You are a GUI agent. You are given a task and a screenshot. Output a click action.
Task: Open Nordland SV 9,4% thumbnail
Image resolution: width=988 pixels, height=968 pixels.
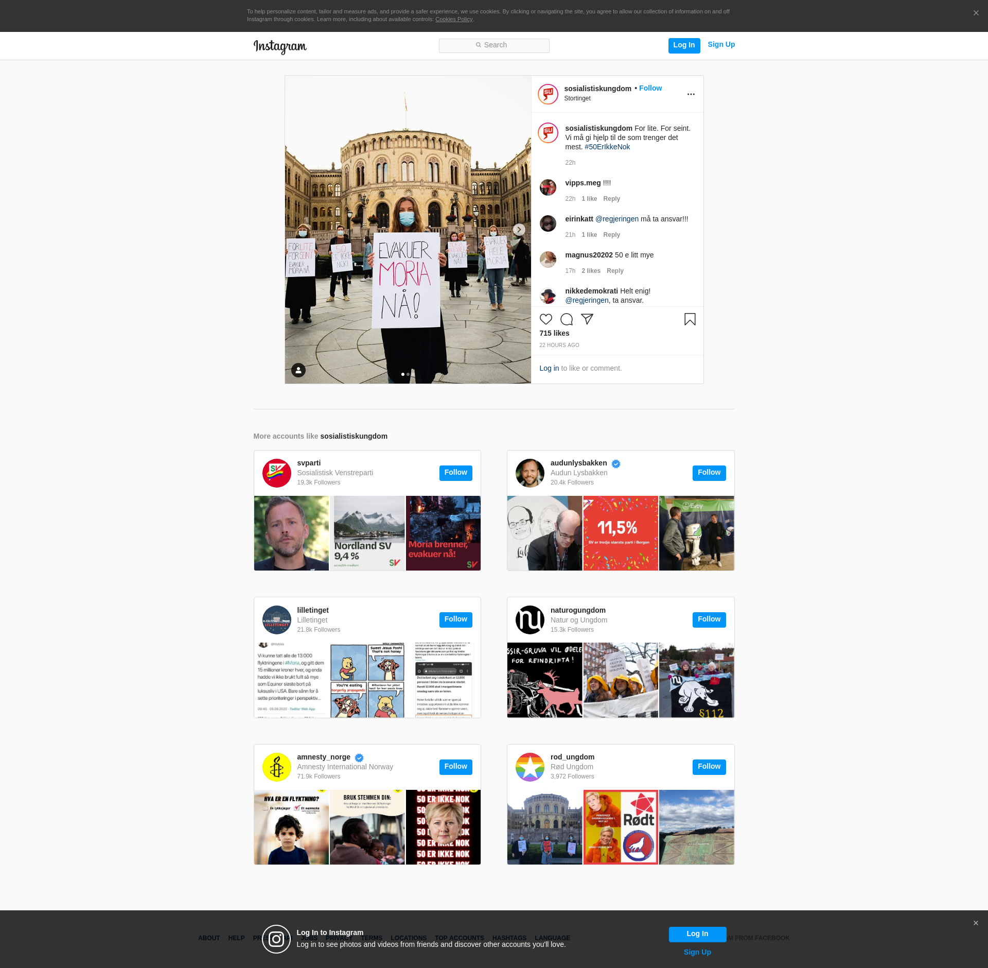click(x=367, y=533)
